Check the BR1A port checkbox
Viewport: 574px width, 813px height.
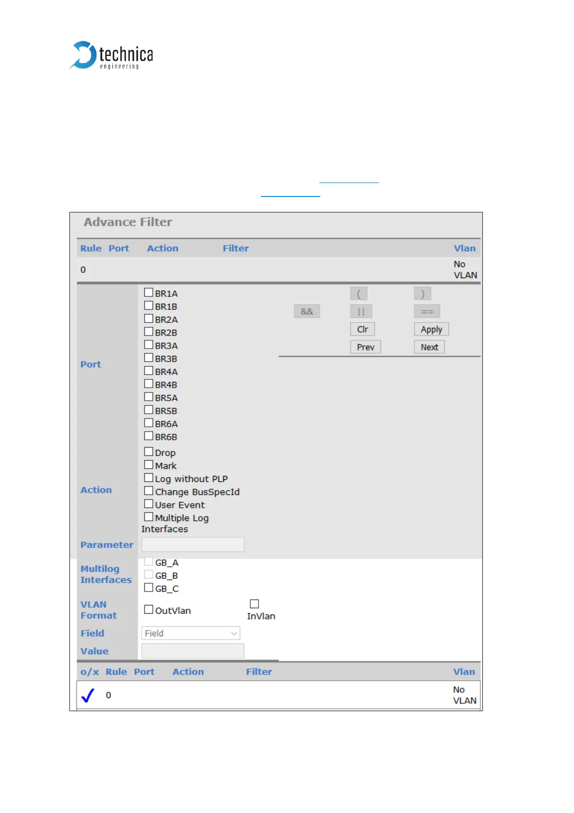tap(149, 293)
